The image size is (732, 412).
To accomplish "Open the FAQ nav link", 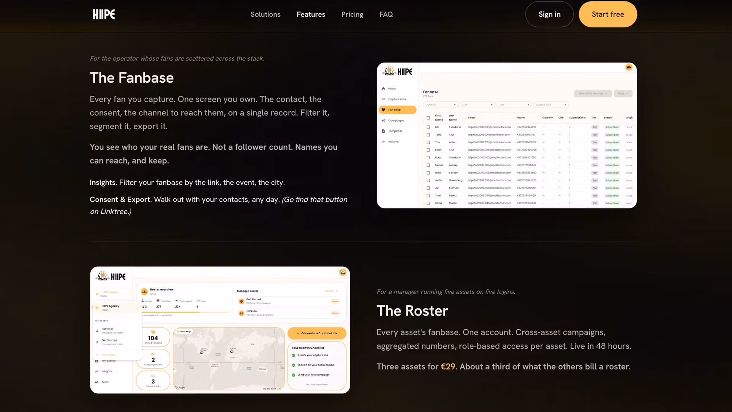I will (x=386, y=14).
